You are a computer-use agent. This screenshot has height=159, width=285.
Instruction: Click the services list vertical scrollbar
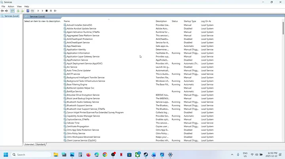tap(283, 28)
